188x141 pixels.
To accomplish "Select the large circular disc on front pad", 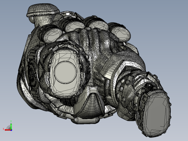I will pyautogui.click(x=65, y=72).
